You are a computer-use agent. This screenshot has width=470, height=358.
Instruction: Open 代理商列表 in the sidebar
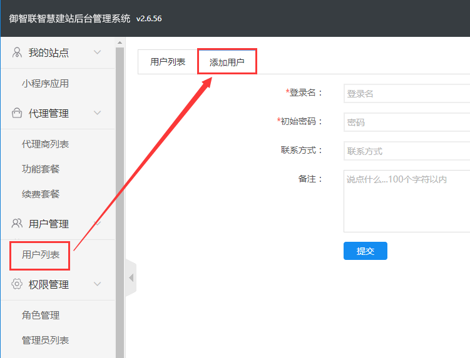coord(45,144)
